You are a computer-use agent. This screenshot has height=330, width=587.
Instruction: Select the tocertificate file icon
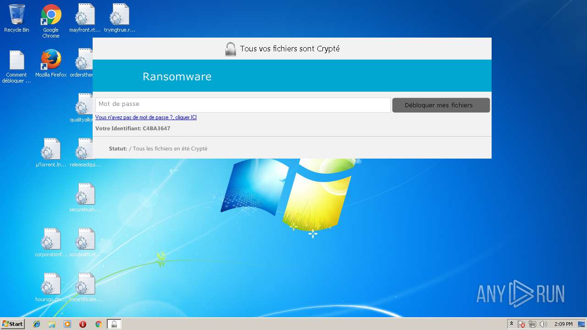click(x=85, y=288)
